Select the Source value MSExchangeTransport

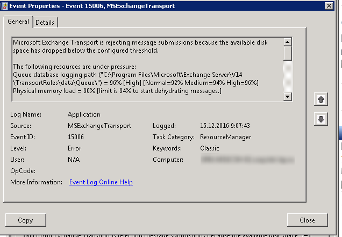coord(99,126)
